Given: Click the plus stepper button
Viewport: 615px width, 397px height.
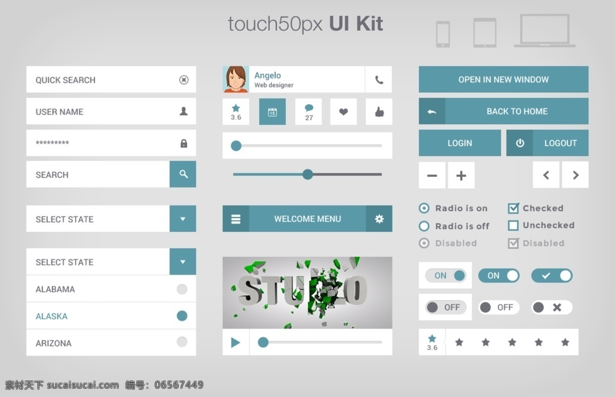Looking at the screenshot, I should 461,175.
